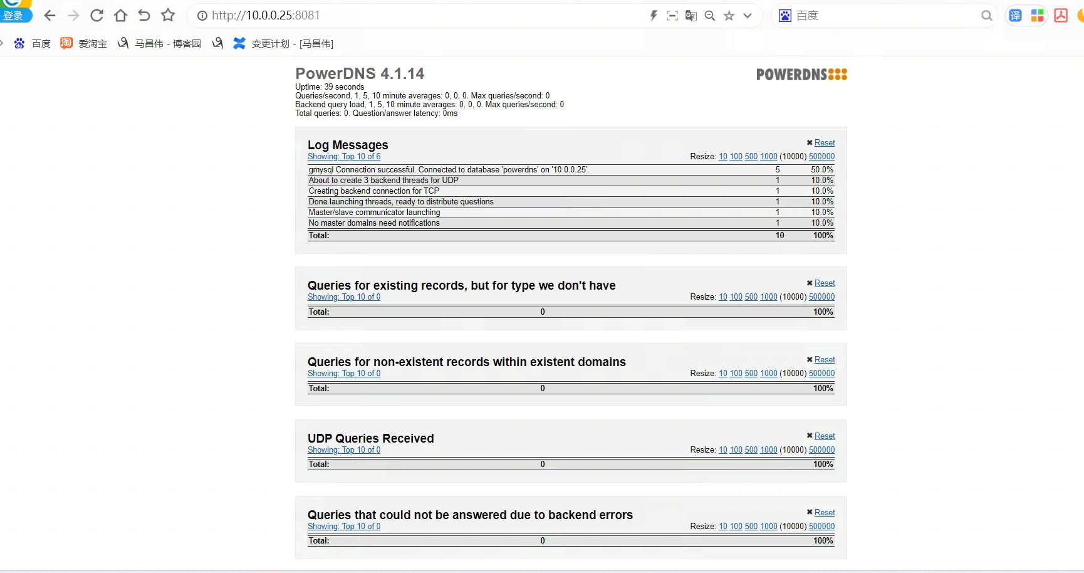
Task: Set backend errors resize to 100
Action: pyautogui.click(x=736, y=527)
